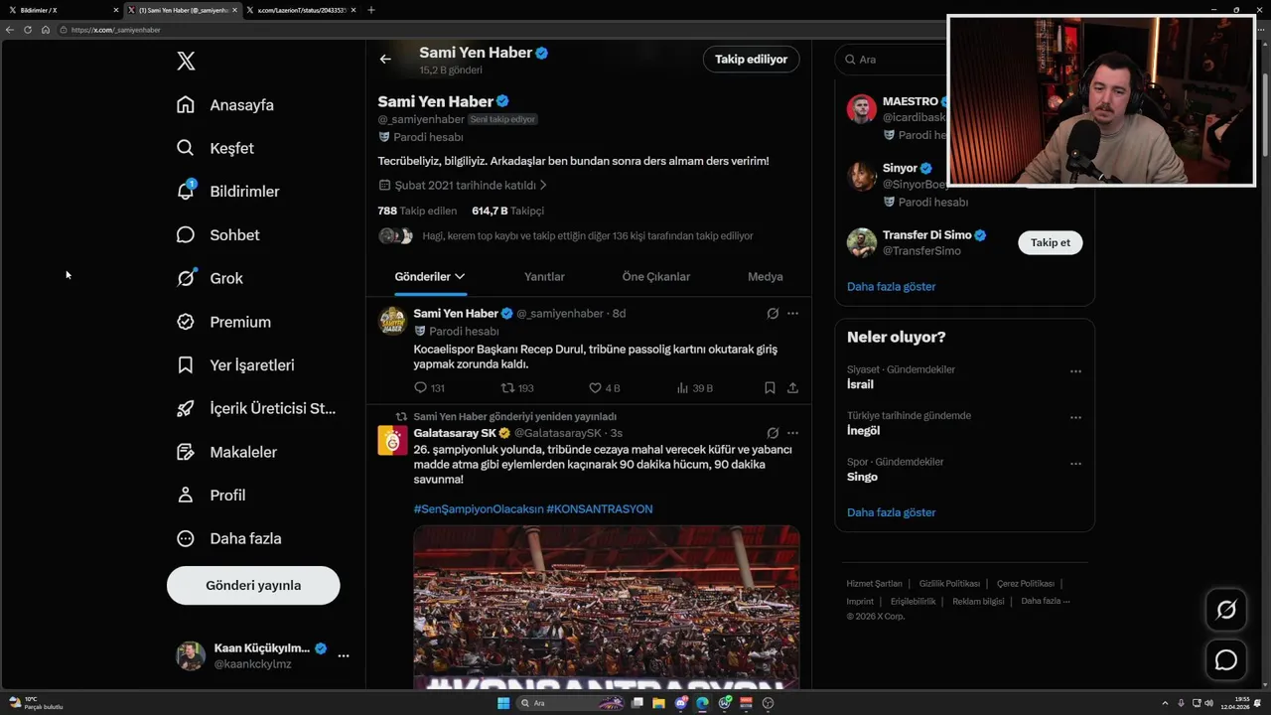Open Sohbet chat page
The height and width of the screenshot is (715, 1271).
click(x=218, y=235)
